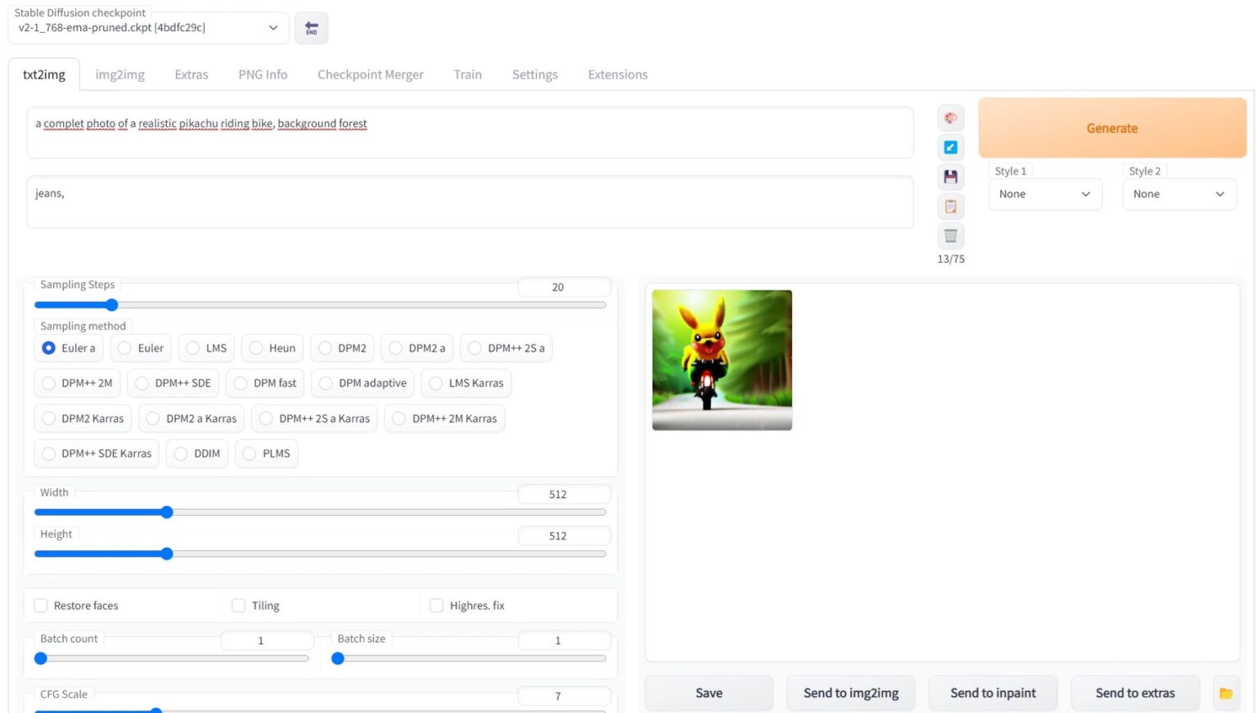Click Send to extras
Screen dimensions: 1257x713
click(x=1135, y=693)
